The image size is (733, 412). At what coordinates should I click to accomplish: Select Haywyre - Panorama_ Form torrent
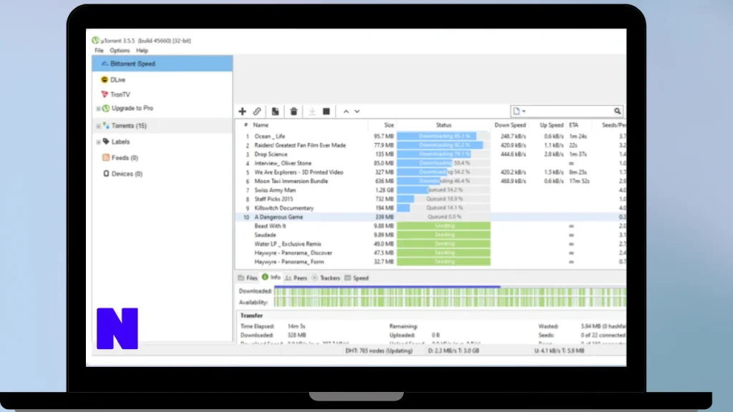coord(289,262)
